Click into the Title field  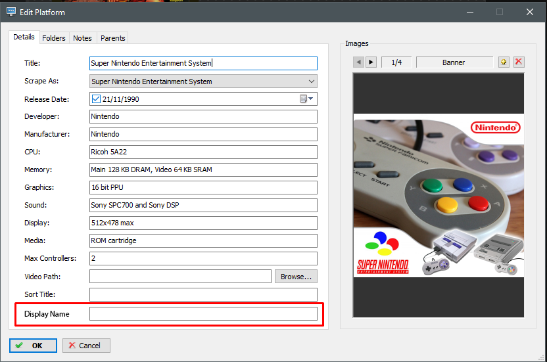[203, 63]
